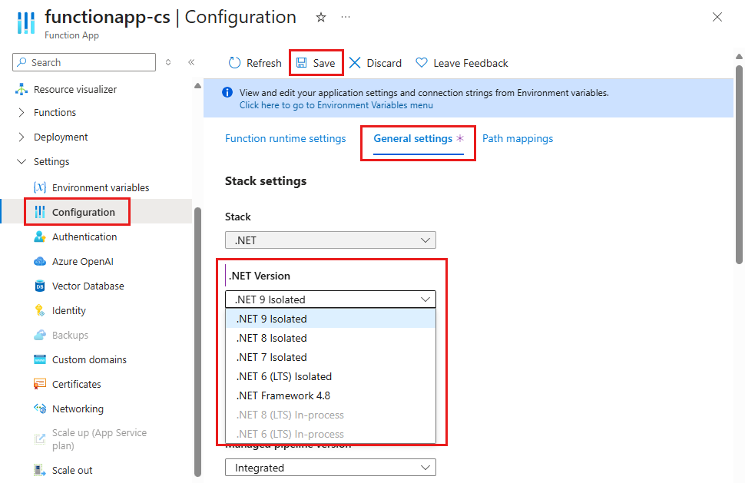
Task: Toggle sidebar expand/collapse all arrows
Action: [x=168, y=62]
